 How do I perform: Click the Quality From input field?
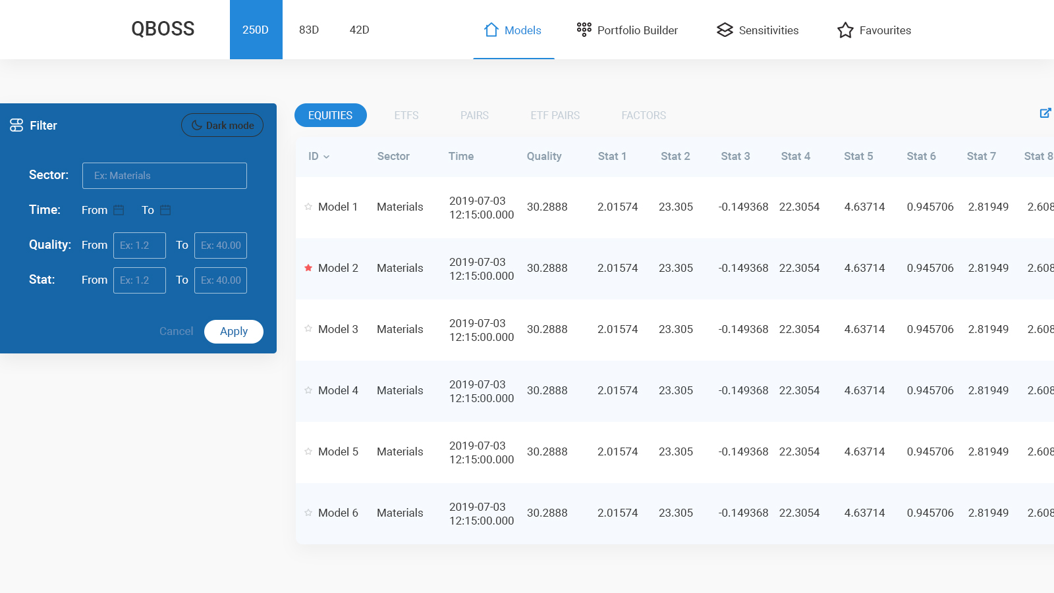coord(140,245)
